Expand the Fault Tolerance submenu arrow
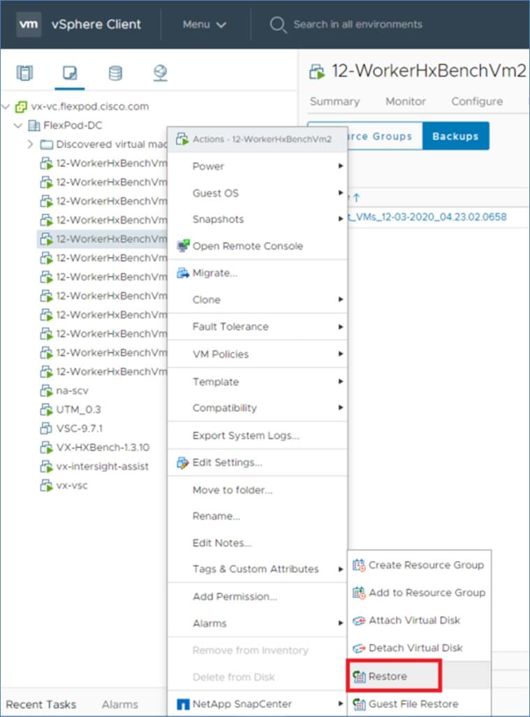 point(340,327)
